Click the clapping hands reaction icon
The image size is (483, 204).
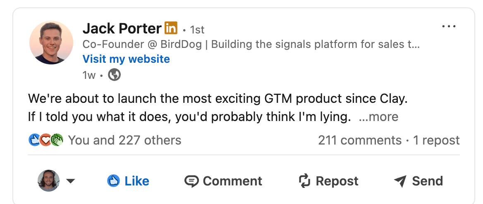click(56, 140)
